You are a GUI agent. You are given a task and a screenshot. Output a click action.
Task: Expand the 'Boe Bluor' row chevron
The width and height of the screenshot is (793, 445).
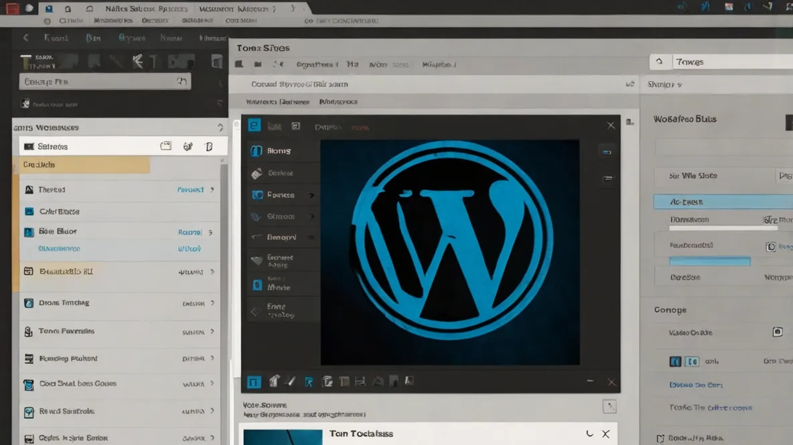210,233
